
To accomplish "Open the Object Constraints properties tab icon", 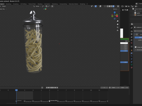I will point(132,62).
